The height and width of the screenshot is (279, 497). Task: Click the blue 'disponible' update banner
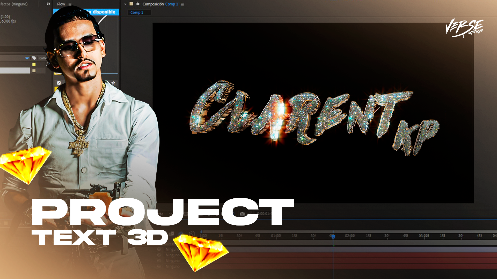104,12
